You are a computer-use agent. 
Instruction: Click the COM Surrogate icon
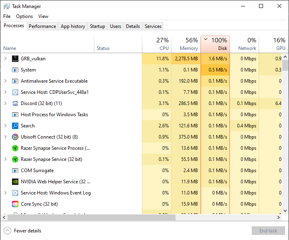(15, 171)
